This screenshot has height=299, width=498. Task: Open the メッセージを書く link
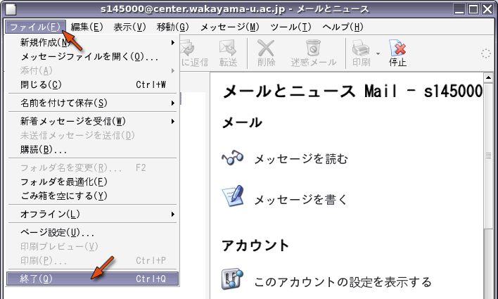pos(301,199)
